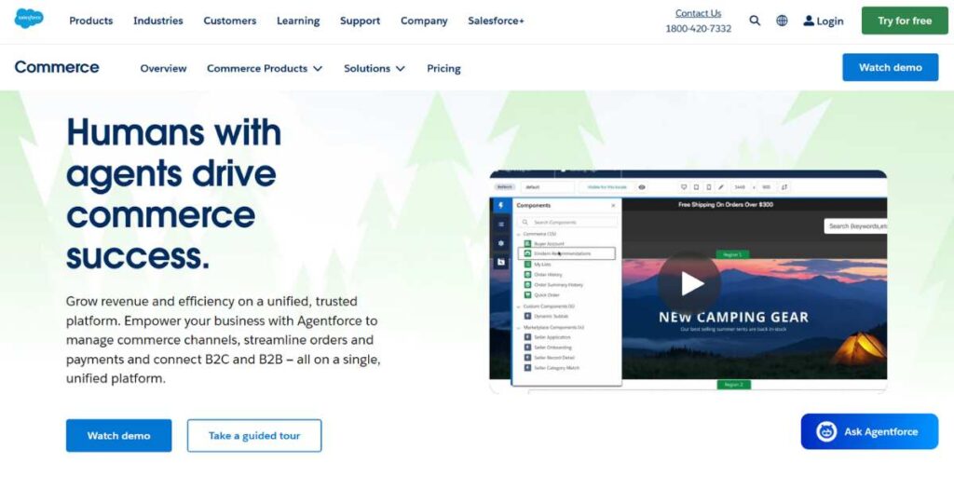The height and width of the screenshot is (477, 954).
Task: Open the Pricing tab
Action: pyautogui.click(x=443, y=68)
